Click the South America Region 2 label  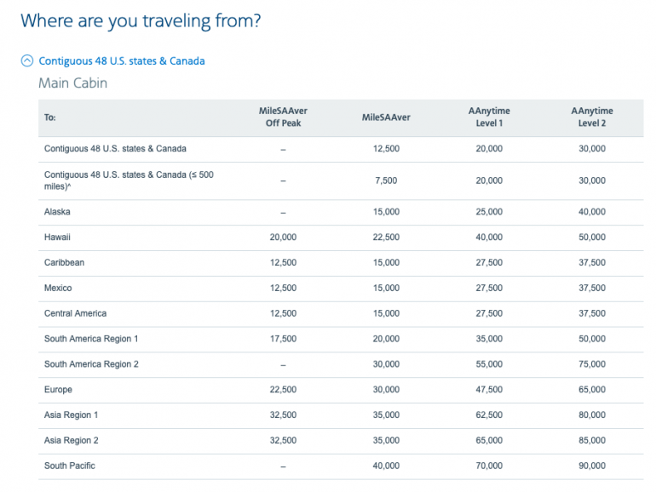tap(91, 364)
